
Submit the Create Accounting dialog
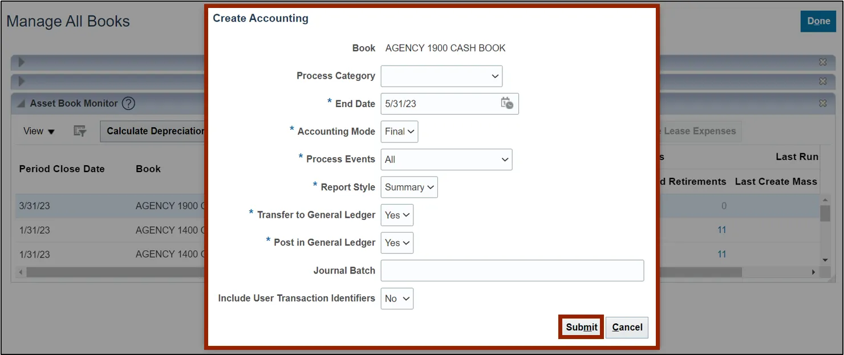click(581, 327)
